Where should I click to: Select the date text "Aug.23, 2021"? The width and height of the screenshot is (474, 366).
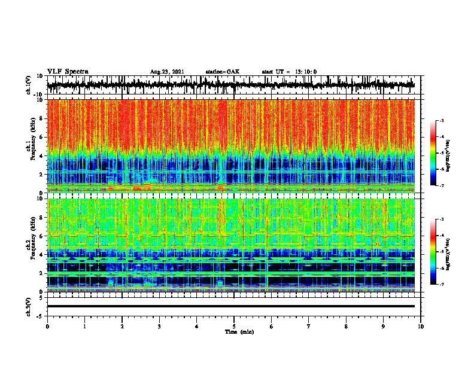167,72
